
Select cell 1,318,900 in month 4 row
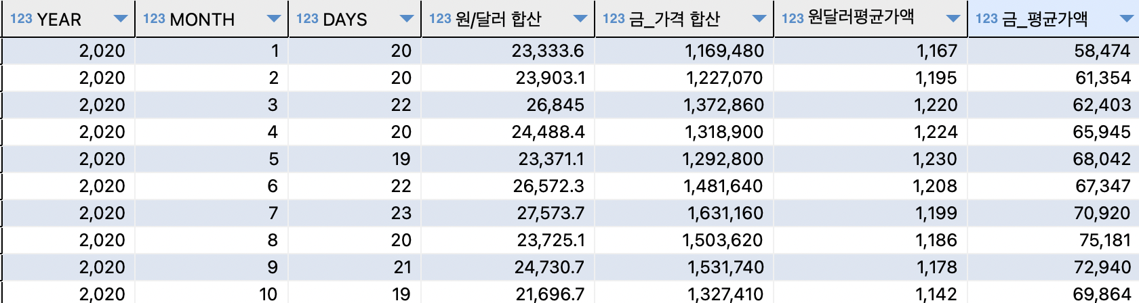tap(684, 132)
